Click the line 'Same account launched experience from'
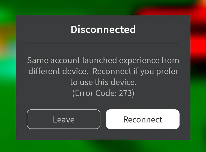Screen dimensions: 206x152 103,60
